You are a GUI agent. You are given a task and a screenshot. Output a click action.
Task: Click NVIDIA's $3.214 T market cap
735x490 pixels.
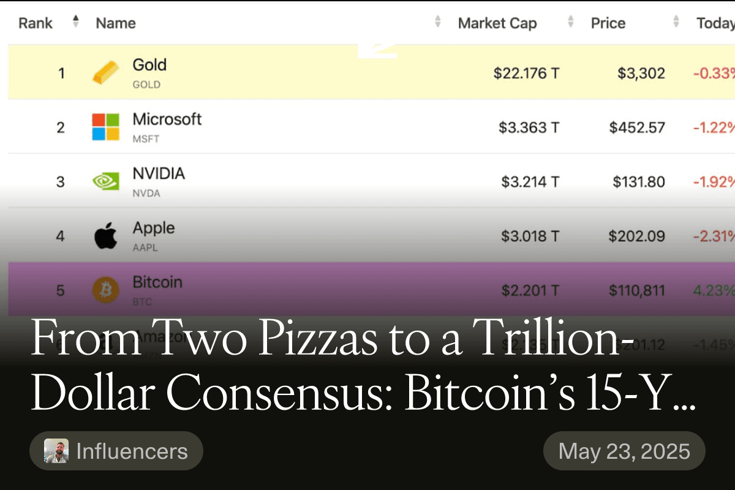pos(530,182)
